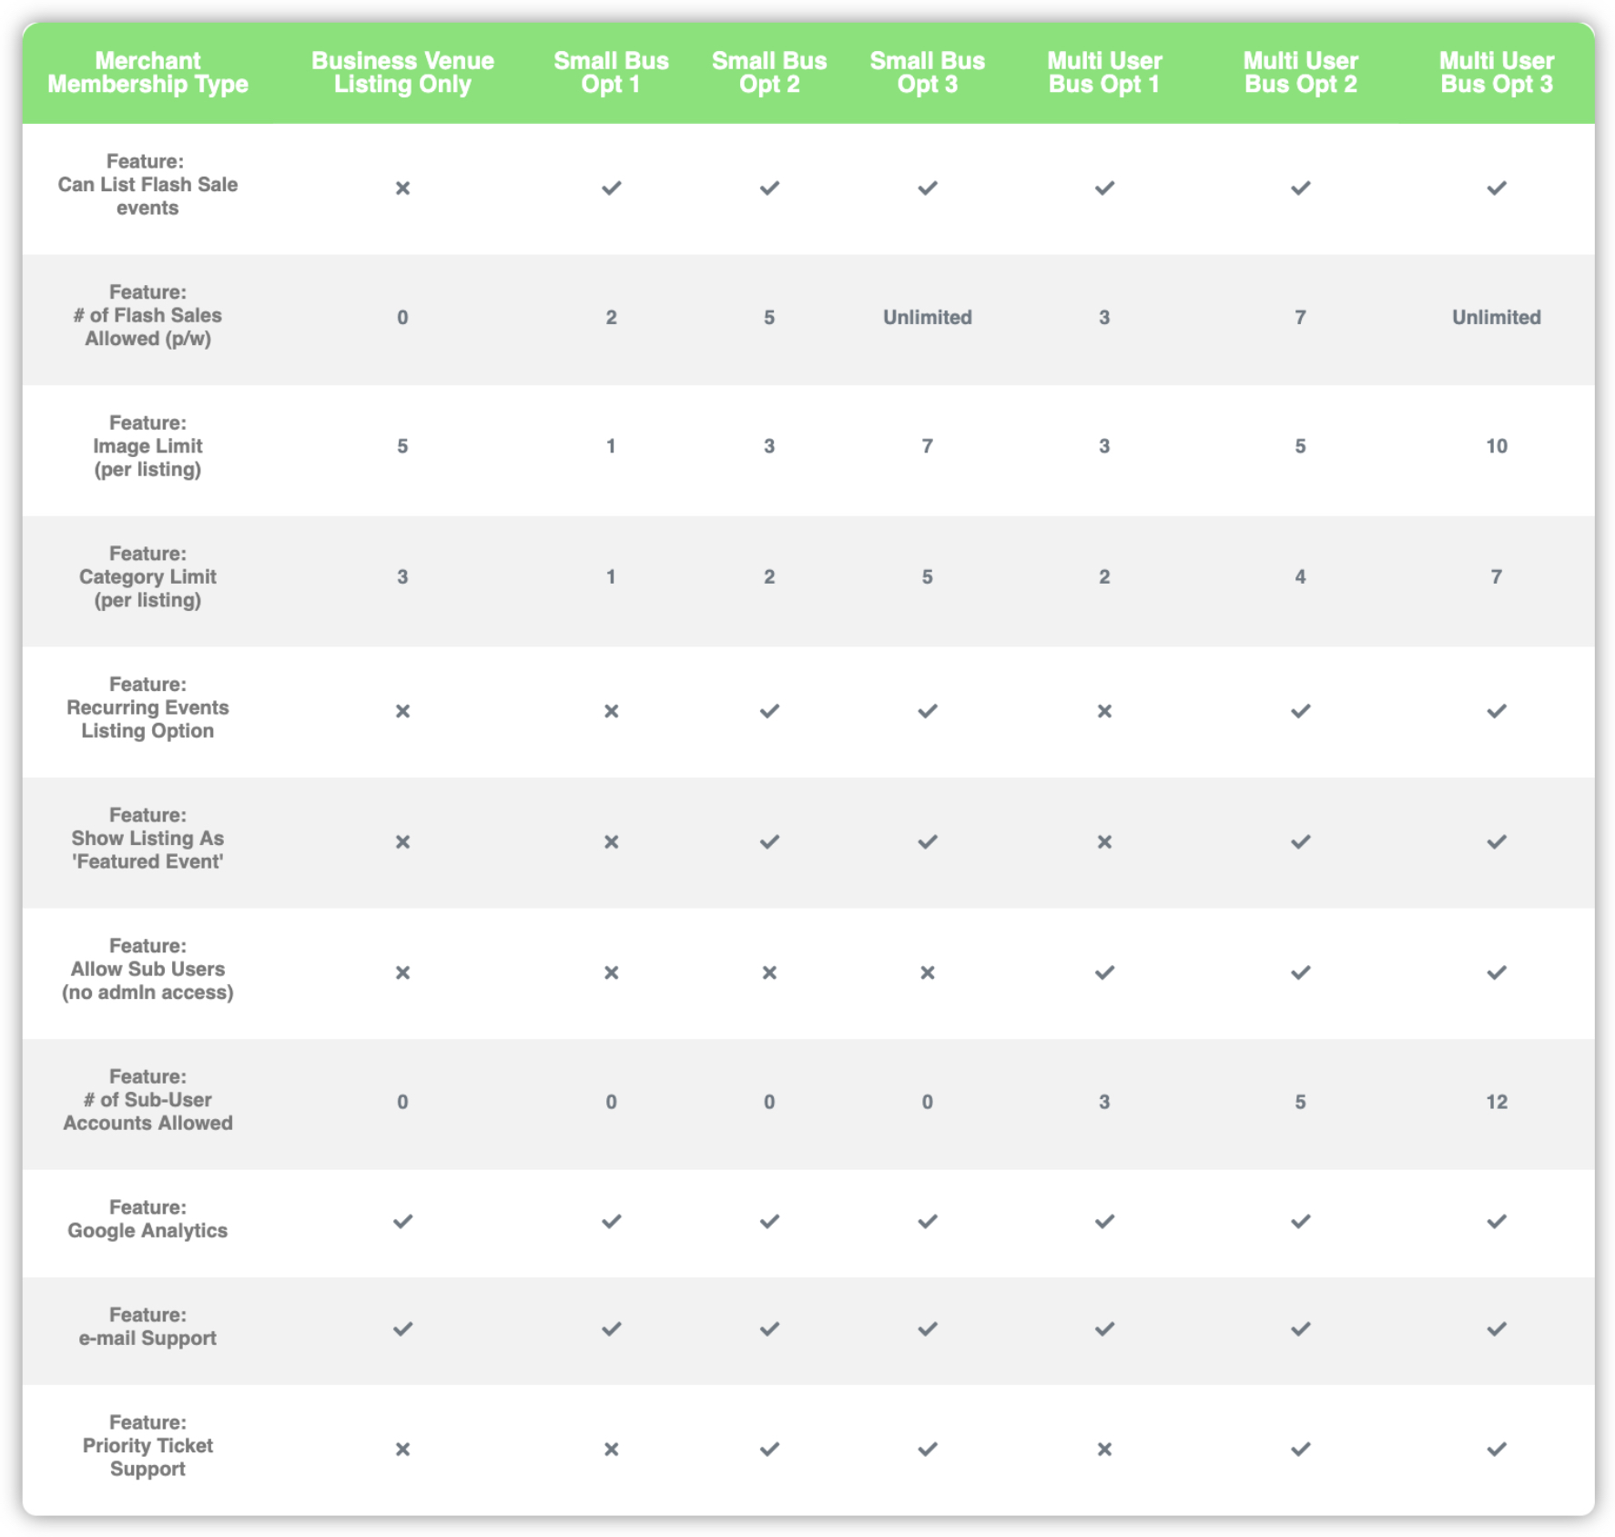This screenshot has width=1615, height=1537.
Task: Click the Multi User Bus Opt 2 column header
Action: 1300,73
